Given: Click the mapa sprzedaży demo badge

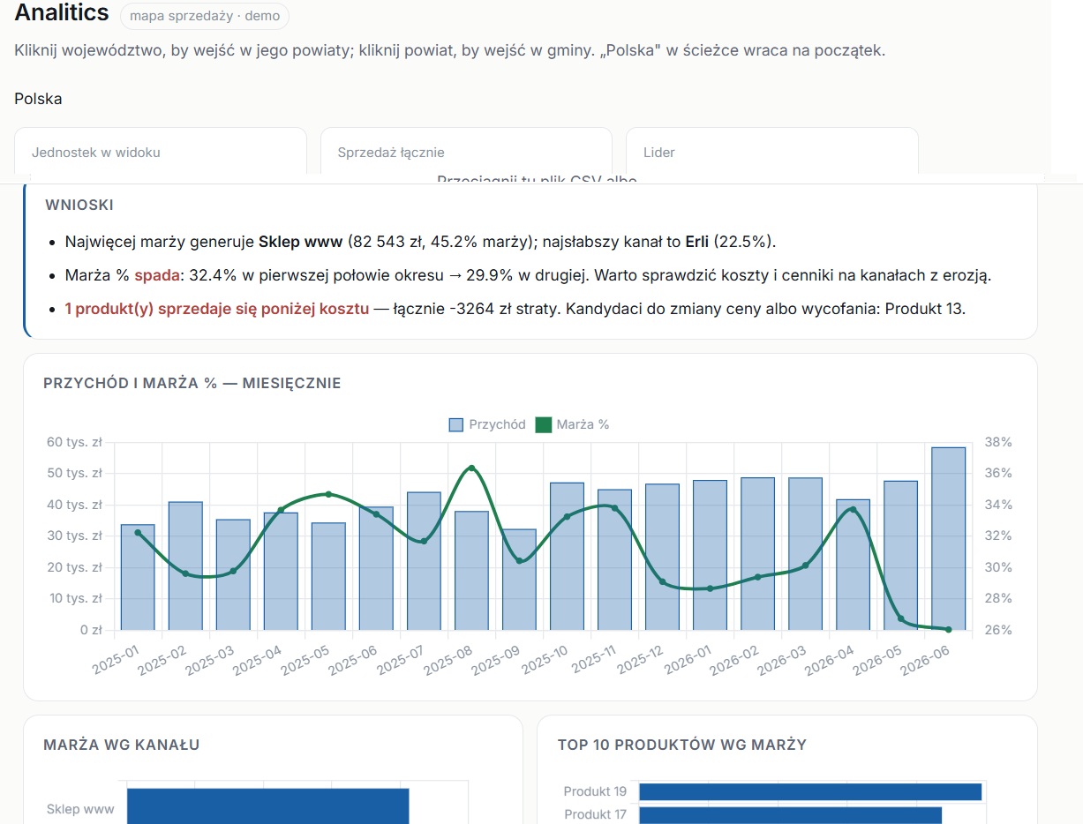Looking at the screenshot, I should 204,16.
